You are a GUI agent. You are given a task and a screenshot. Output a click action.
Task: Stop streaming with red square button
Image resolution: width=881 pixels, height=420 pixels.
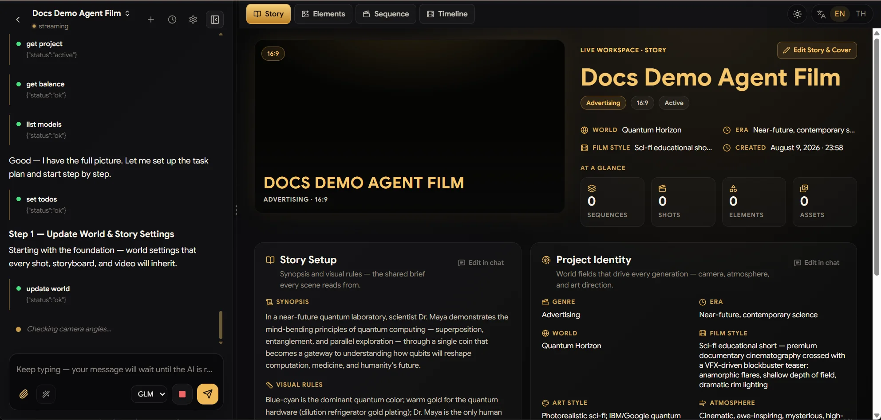point(182,394)
